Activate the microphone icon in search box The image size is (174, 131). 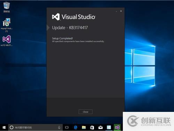(59, 128)
